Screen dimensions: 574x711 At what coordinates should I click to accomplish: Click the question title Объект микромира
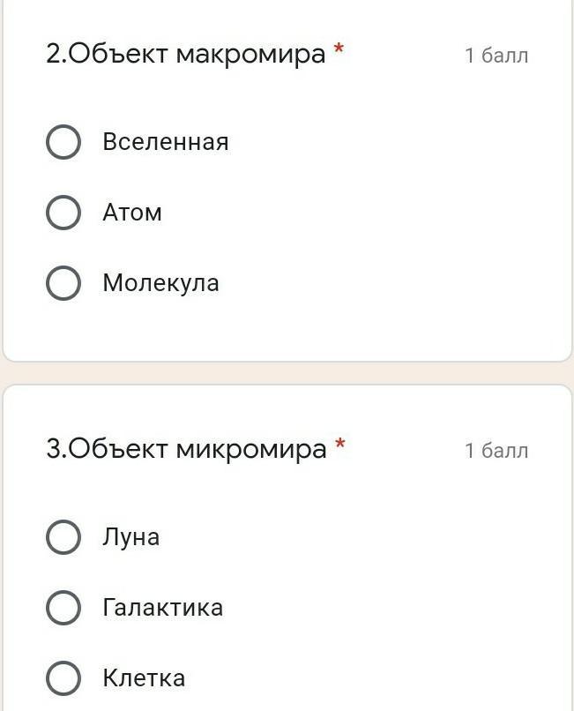pyautogui.click(x=185, y=450)
